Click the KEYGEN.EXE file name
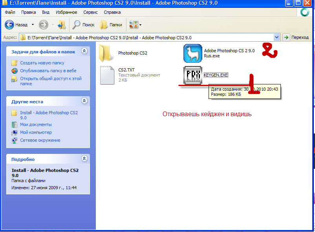Screen dimensions: 315x232 (216, 75)
